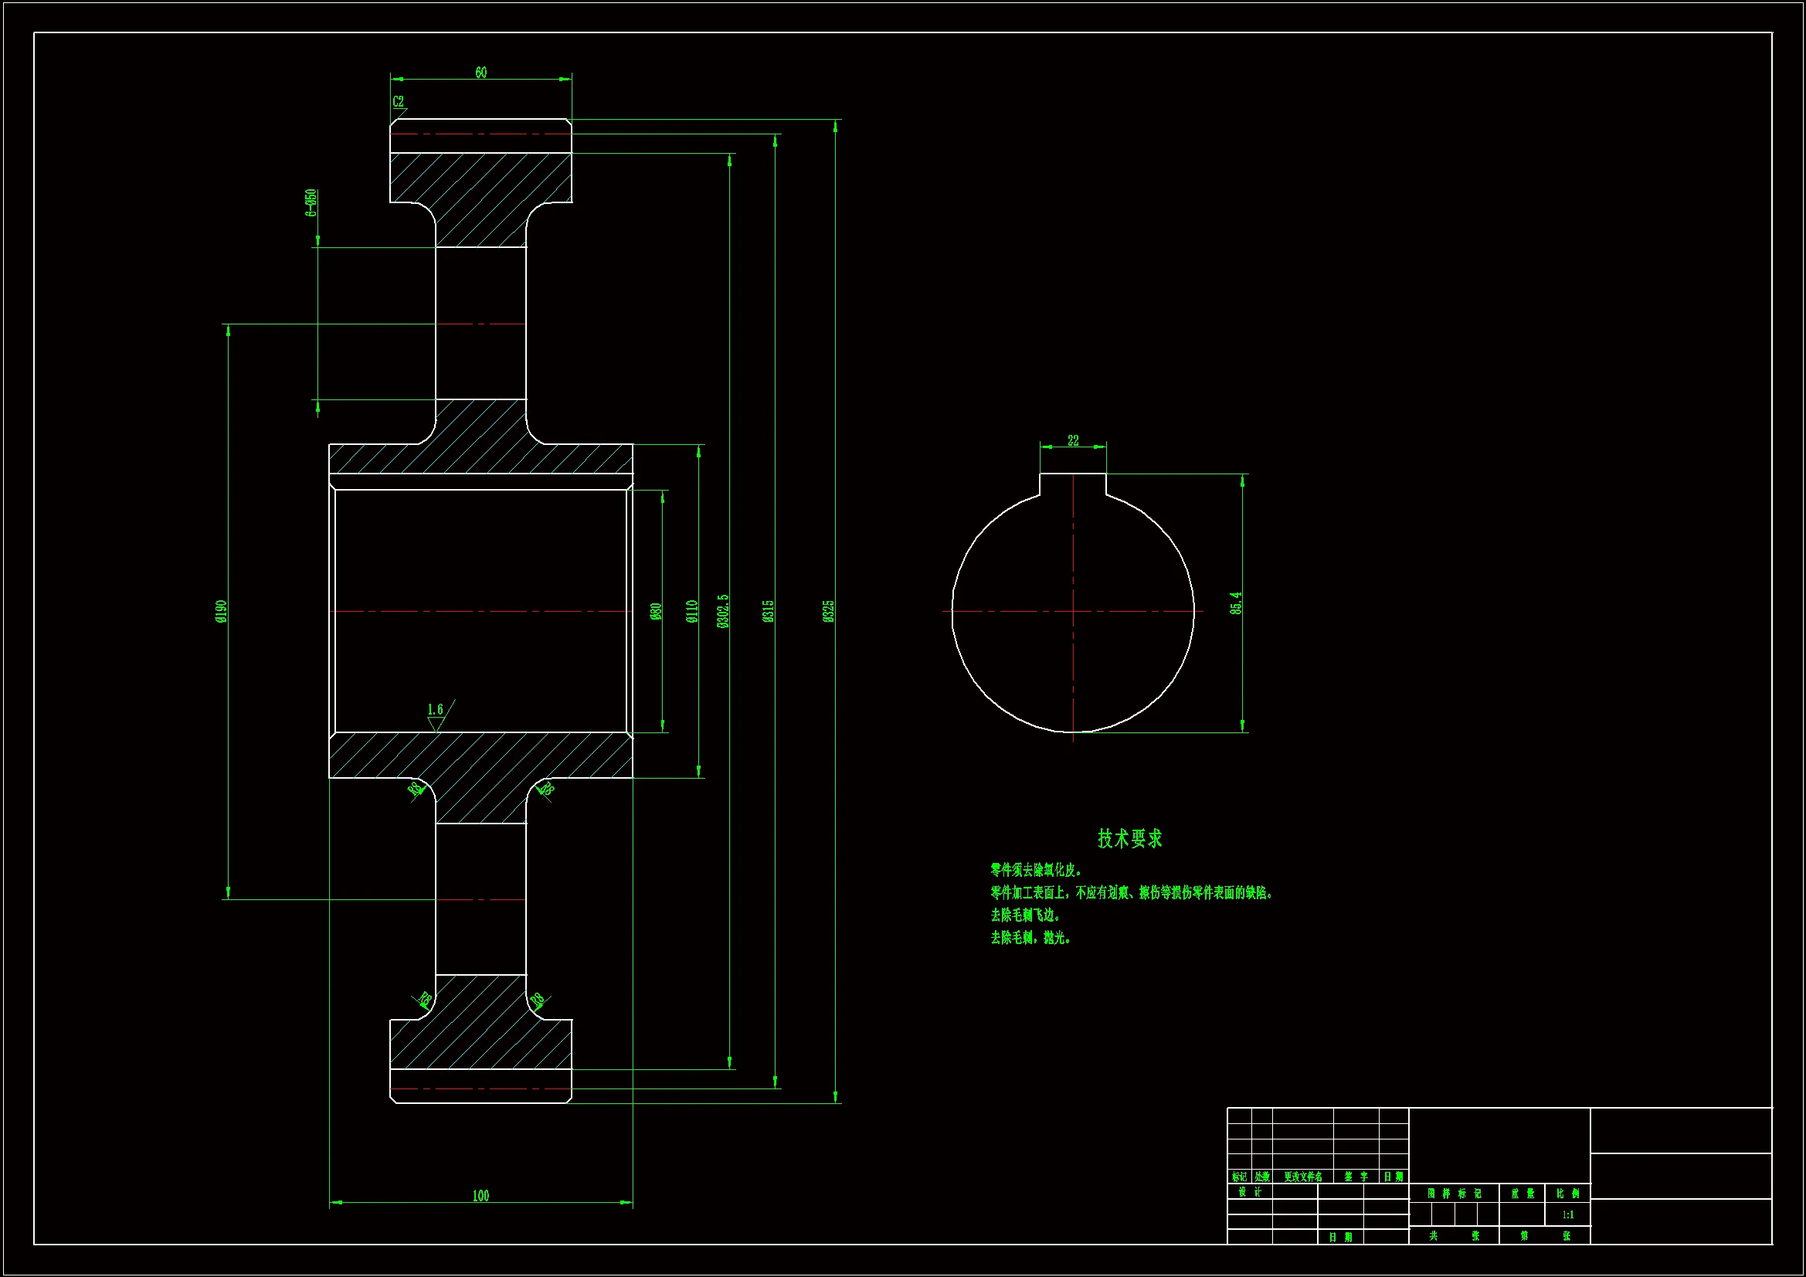
Task: Click the 1:1 scale value cell
Action: [x=1567, y=1215]
